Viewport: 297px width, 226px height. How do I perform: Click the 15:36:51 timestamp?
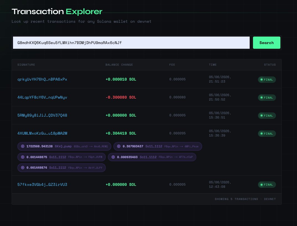217,117
